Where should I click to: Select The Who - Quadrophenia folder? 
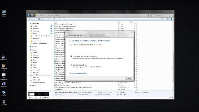(x=40, y=44)
